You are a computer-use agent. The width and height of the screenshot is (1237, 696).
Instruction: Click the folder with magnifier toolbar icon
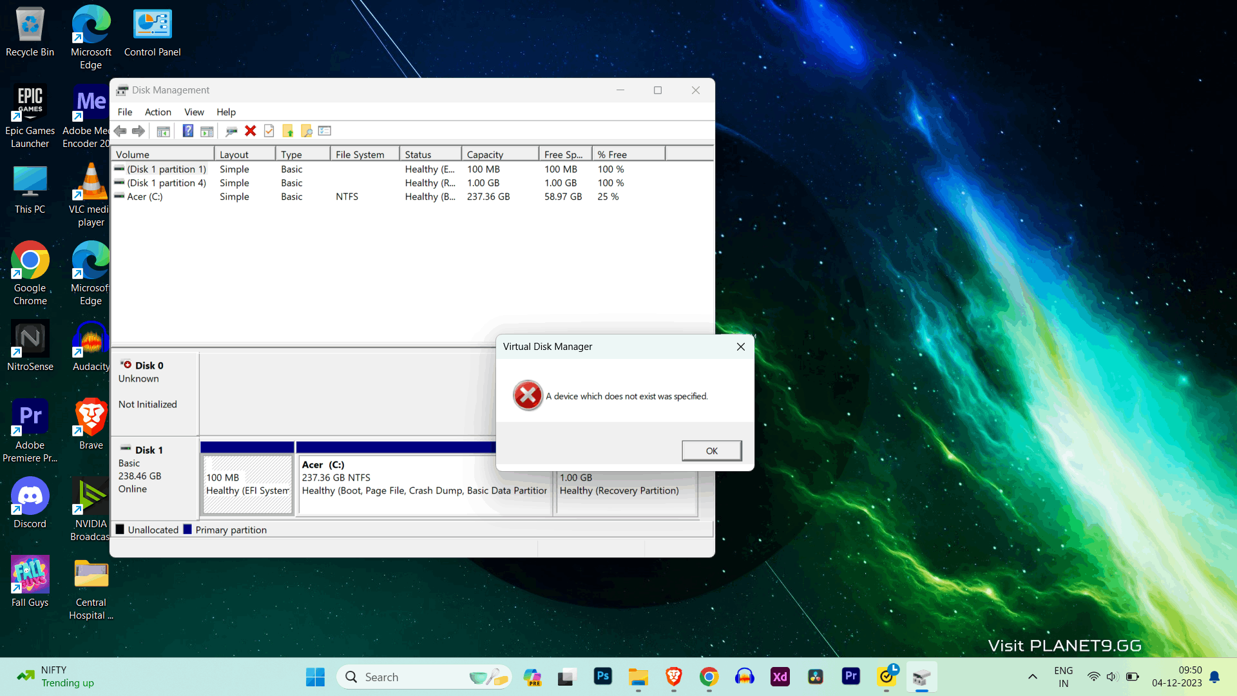307,131
